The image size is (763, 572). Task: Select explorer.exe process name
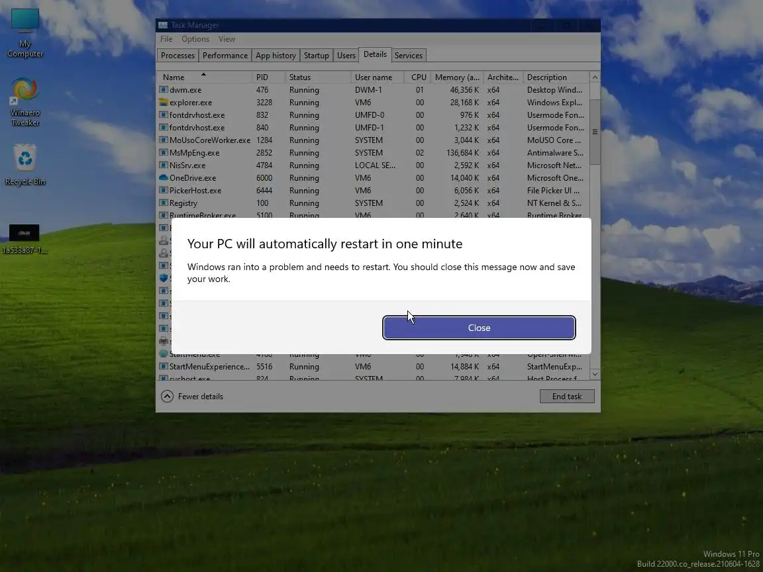pyautogui.click(x=191, y=103)
